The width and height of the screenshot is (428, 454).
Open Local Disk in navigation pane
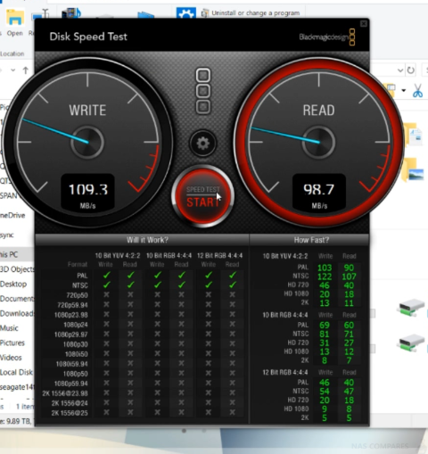(x=16, y=373)
